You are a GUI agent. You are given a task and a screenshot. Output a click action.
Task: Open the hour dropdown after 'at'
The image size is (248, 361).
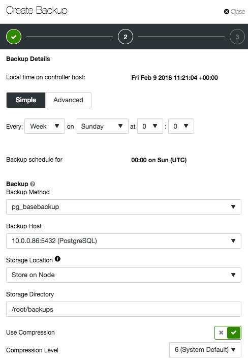point(150,126)
